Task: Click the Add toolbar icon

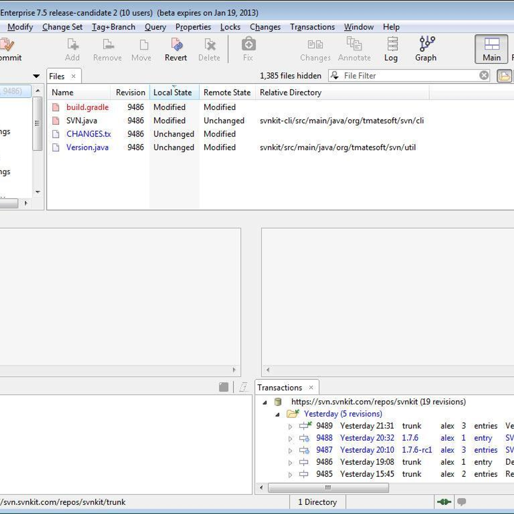Action: point(72,44)
